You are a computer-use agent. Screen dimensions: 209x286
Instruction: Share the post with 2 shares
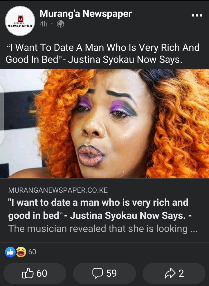point(174,273)
